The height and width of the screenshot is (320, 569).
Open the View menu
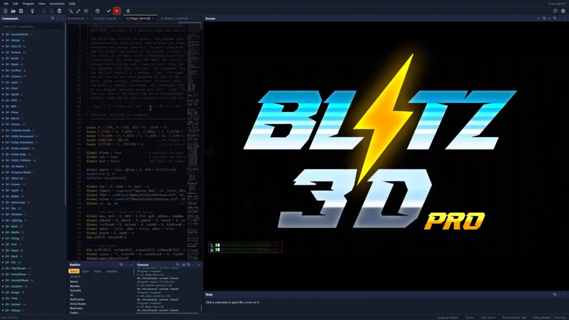coord(42,4)
